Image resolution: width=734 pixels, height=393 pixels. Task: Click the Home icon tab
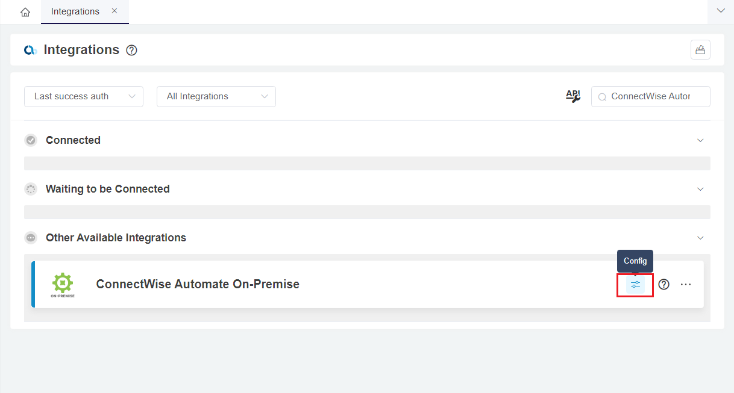tap(25, 12)
